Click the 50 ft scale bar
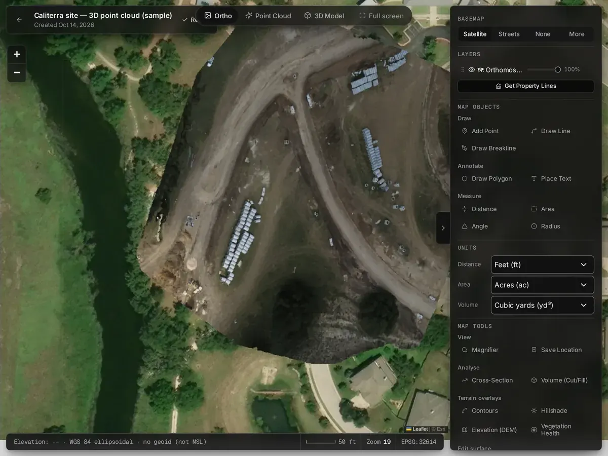608x456 pixels. 331,442
